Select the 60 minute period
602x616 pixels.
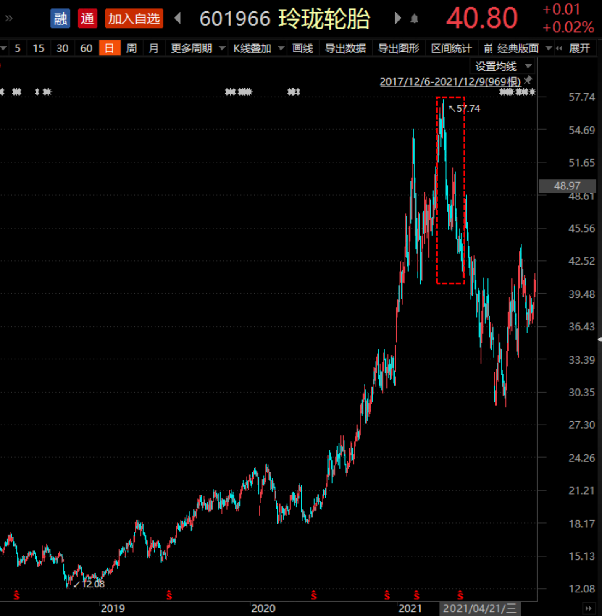[x=87, y=48]
